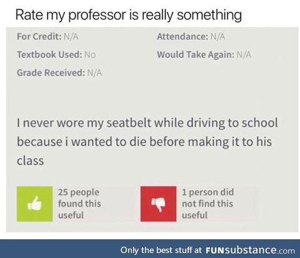This screenshot has height=258, width=300.
Task: Click the green thumbs-up icon
Action: pyautogui.click(x=34, y=203)
